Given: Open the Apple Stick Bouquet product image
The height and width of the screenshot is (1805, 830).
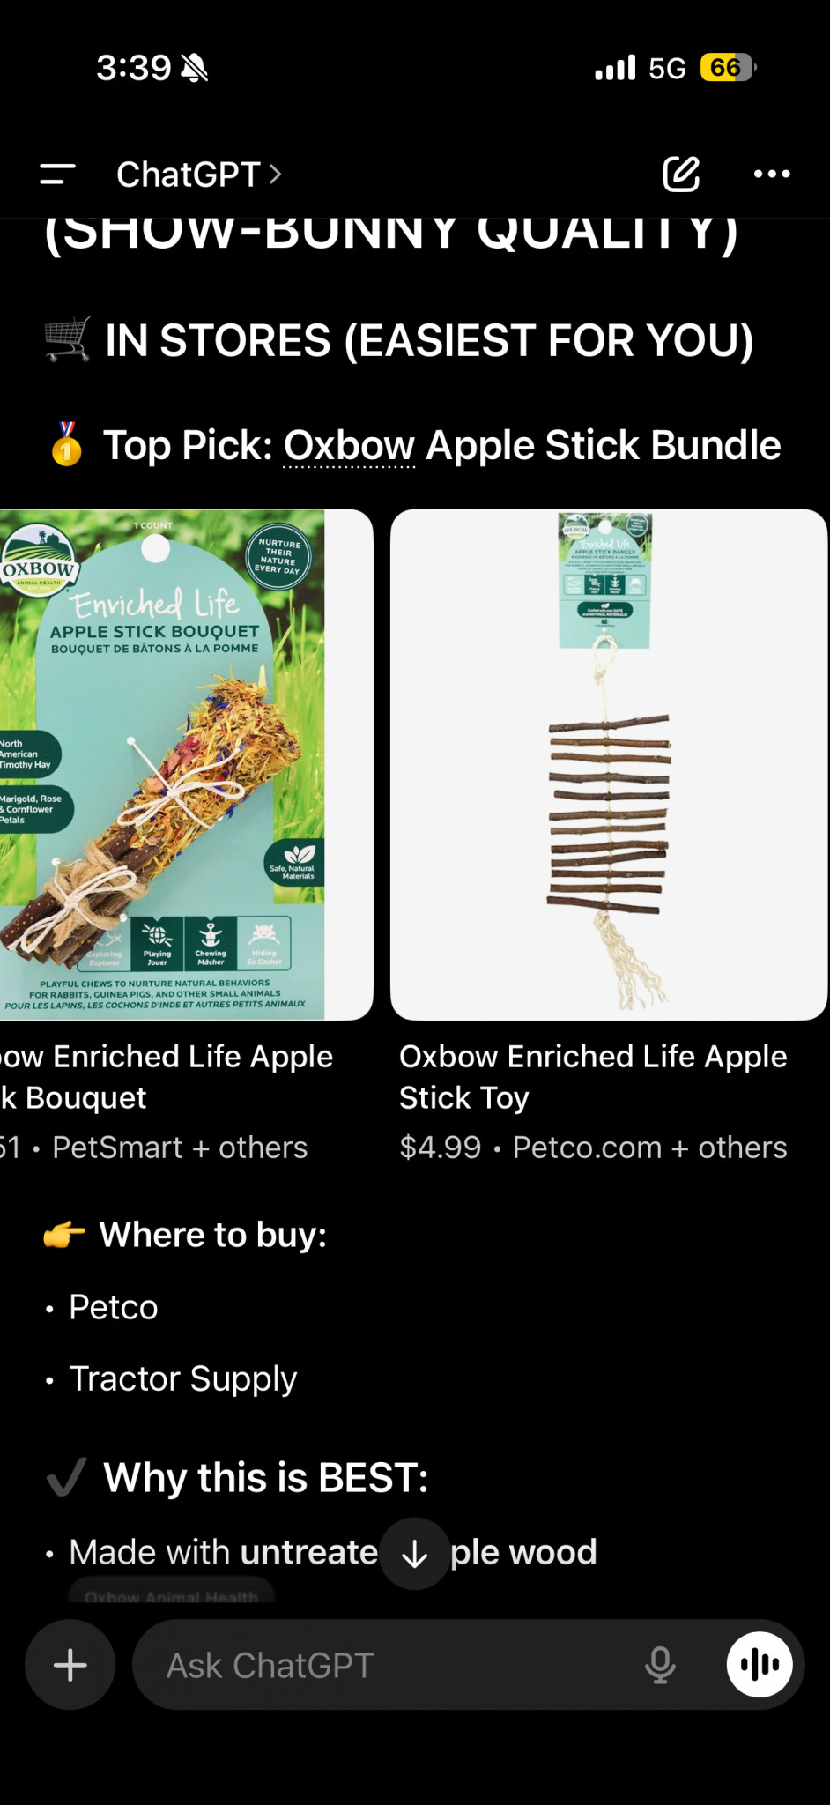Looking at the screenshot, I should pos(187,764).
